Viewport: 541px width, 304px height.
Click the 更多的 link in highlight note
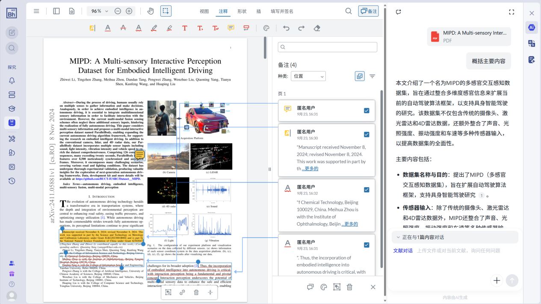pyautogui.click(x=310, y=169)
